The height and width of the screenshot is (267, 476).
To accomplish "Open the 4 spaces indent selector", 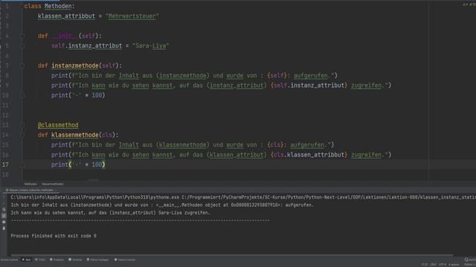I will pos(454,265).
